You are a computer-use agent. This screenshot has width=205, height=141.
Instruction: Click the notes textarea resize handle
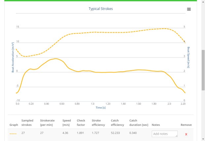[x=176, y=136]
